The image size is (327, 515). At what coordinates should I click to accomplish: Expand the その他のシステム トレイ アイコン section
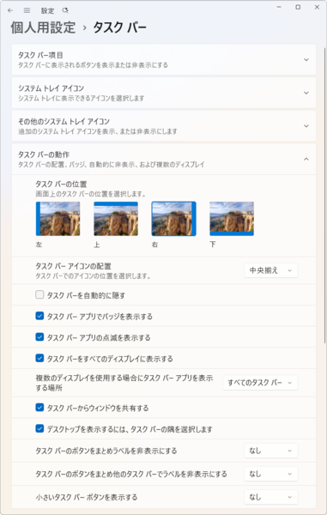click(164, 126)
